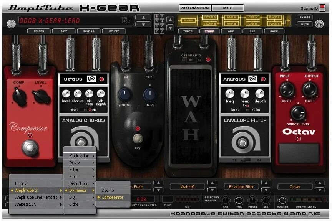Expand the Ampeg SVX submenu
This screenshot has height=221, width=332.
click(x=36, y=204)
